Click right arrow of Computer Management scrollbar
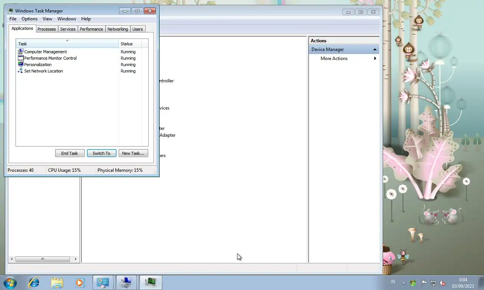The width and height of the screenshot is (484, 290). point(76,259)
